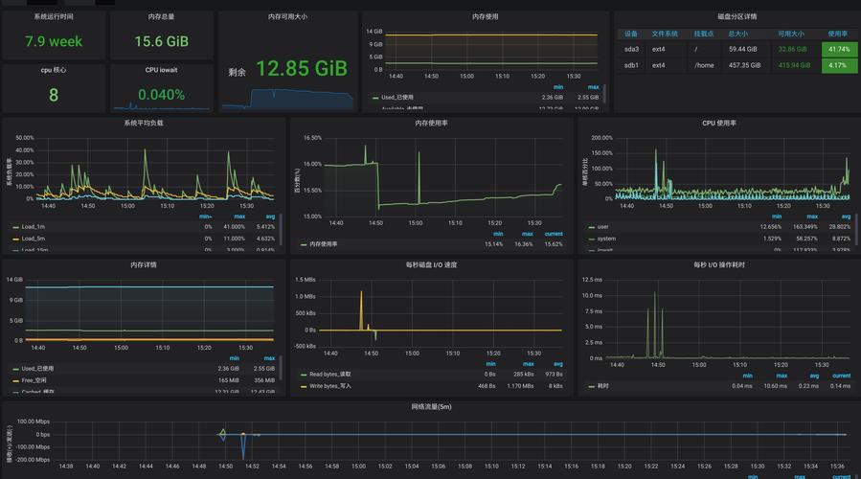Open the 内存使用 panel title menu
861x479 pixels.
(486, 17)
